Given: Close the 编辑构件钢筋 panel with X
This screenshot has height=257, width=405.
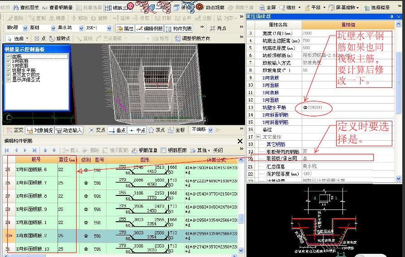Looking at the screenshot, I should point(240,141).
